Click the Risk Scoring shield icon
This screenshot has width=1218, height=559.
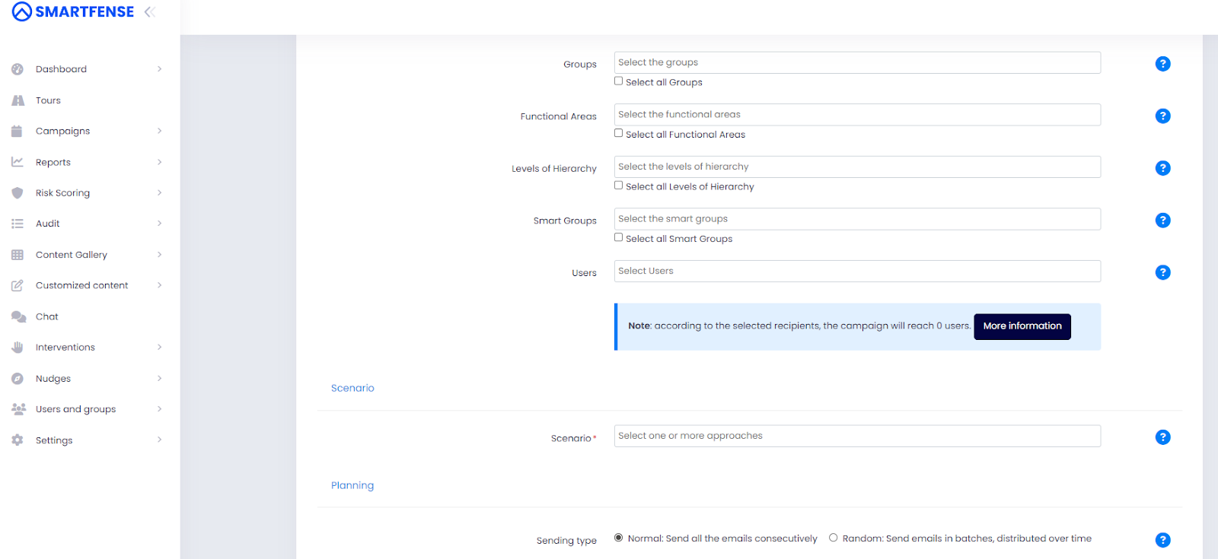(x=18, y=193)
